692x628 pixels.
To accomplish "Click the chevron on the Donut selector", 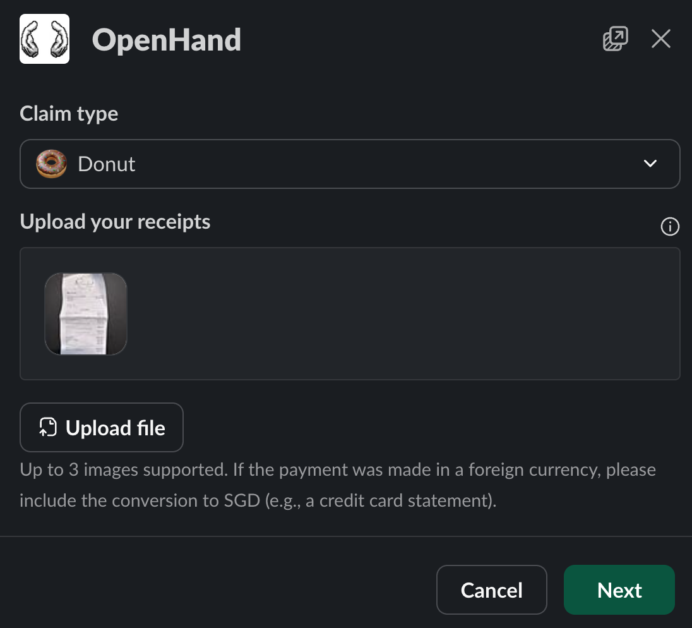I will click(650, 164).
